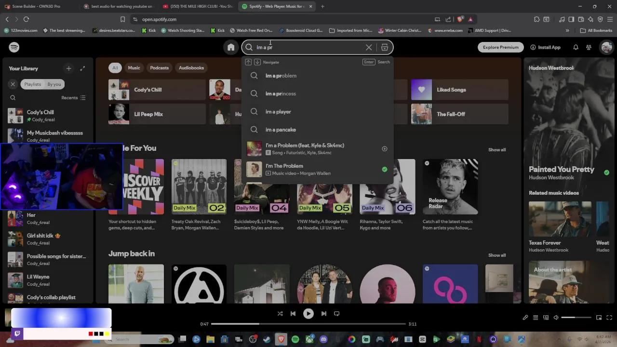
Task: Mute Spotify with speaker icon
Action: click(556, 318)
